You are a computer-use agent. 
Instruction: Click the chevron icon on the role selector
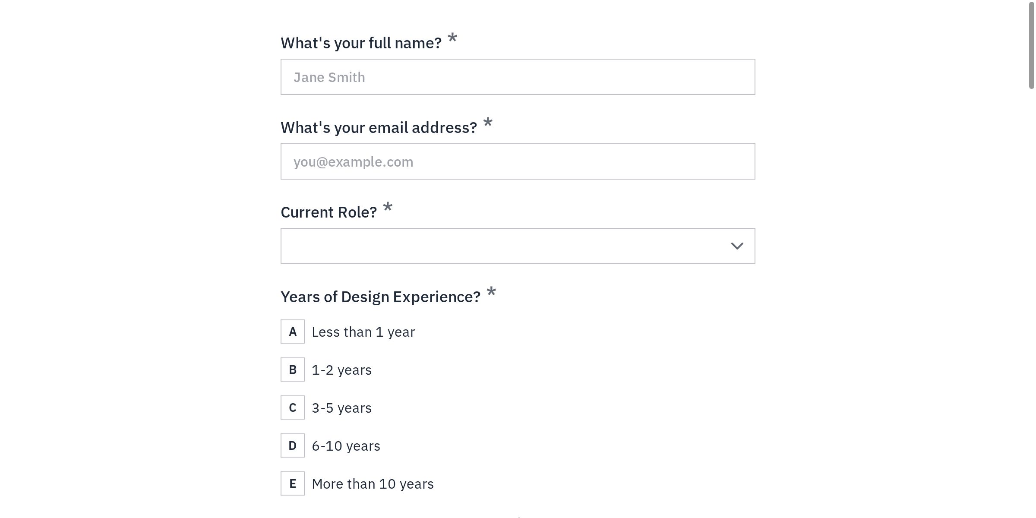tap(737, 246)
